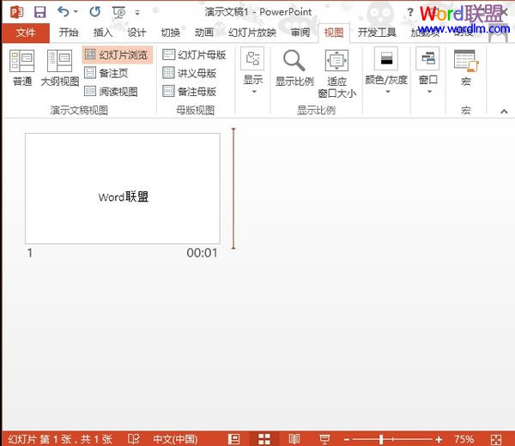
Task: Open the 显示比例 zoom dialog
Action: (294, 68)
